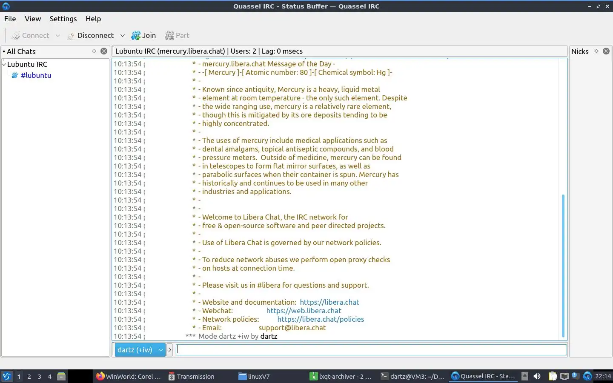Switch to Transmission window in taskbar
Screen dimensions: 613x383
pos(192,376)
